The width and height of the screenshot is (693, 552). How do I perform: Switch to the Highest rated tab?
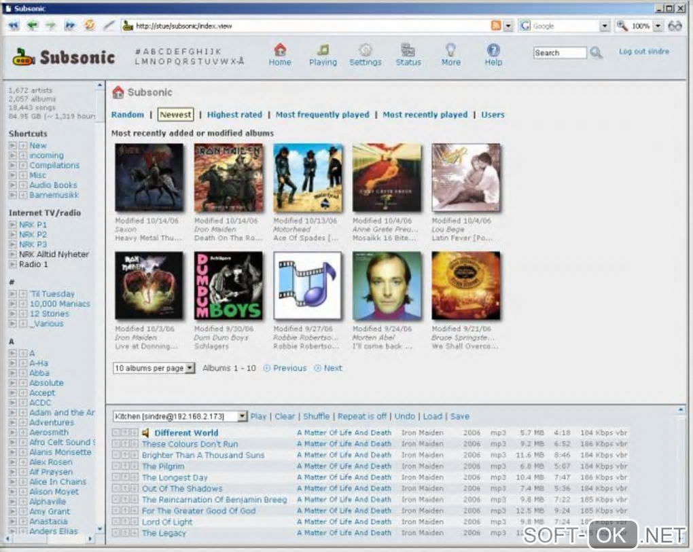[x=234, y=114]
